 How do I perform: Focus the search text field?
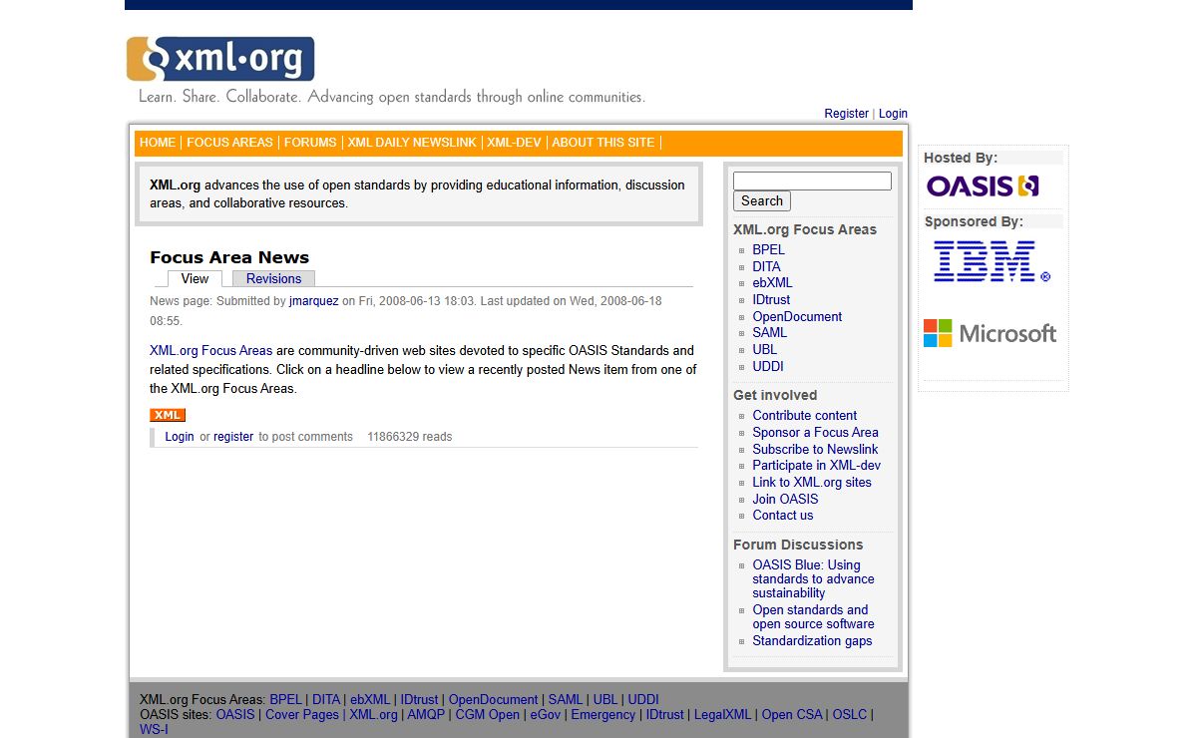(812, 181)
